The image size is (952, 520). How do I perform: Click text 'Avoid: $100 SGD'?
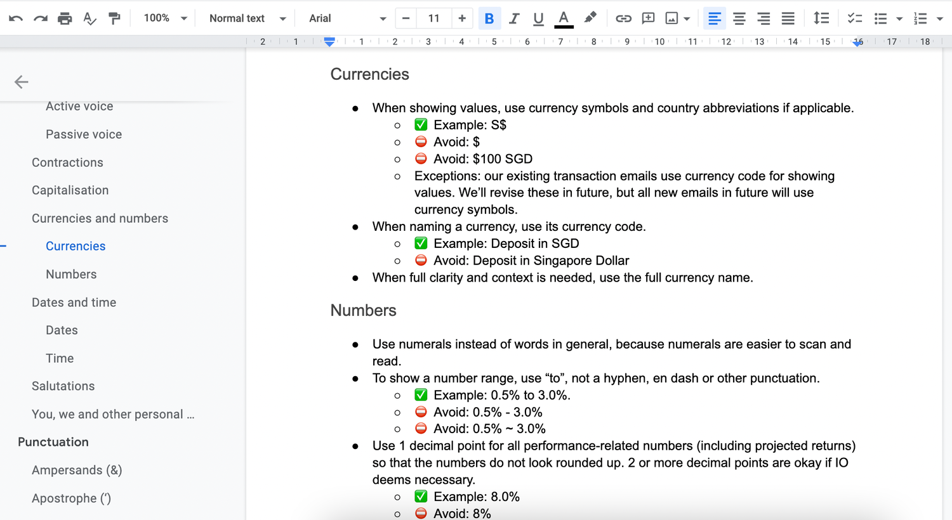point(483,159)
